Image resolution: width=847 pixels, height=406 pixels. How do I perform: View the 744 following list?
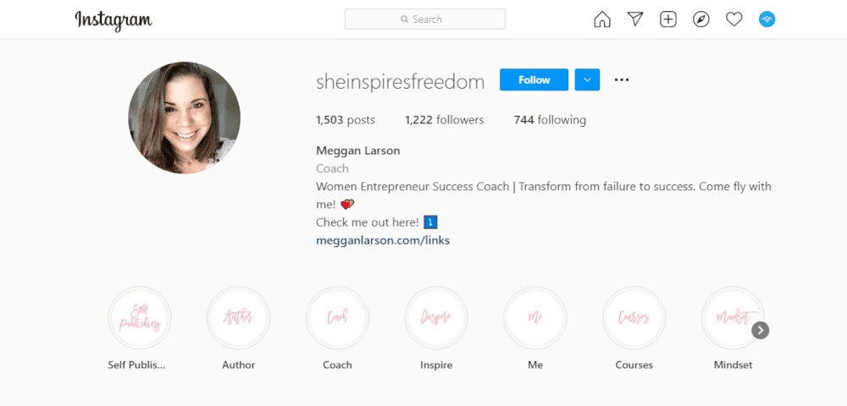coord(550,120)
